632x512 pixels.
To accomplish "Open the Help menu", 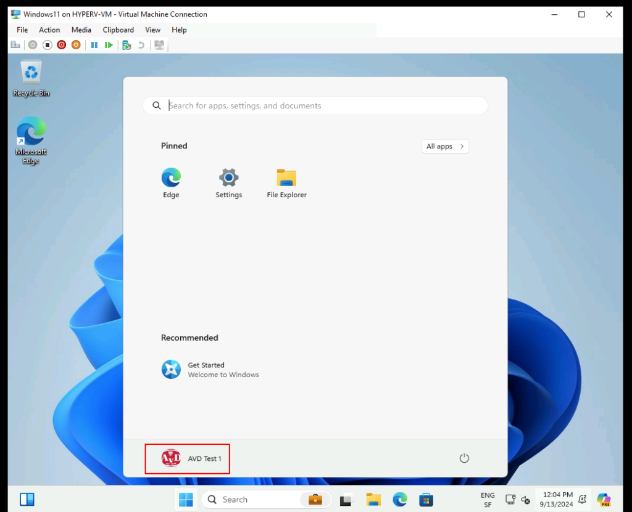I will (x=179, y=30).
